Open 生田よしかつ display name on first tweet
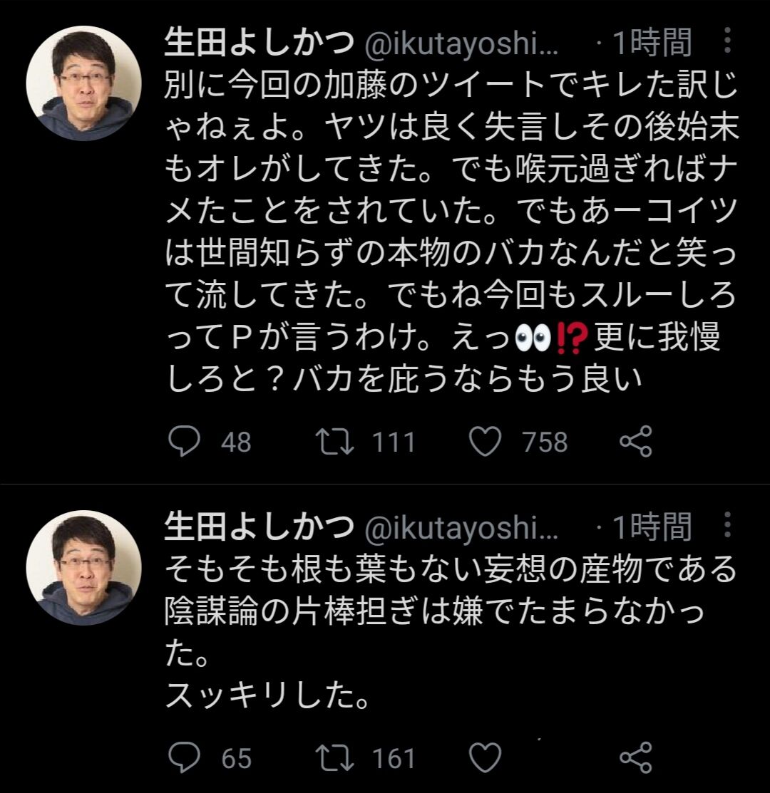The width and height of the screenshot is (770, 793). [x=259, y=43]
